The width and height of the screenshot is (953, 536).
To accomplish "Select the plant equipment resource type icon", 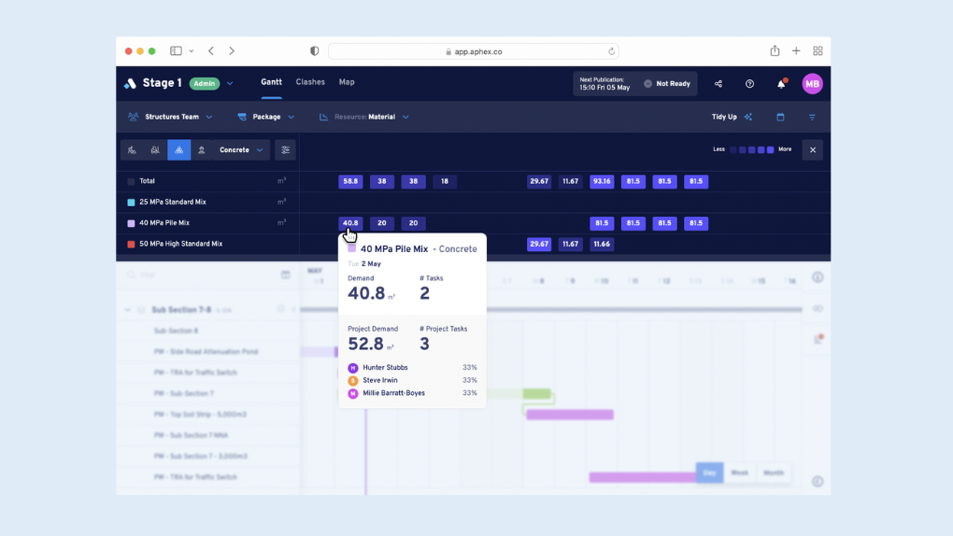I will pos(155,150).
